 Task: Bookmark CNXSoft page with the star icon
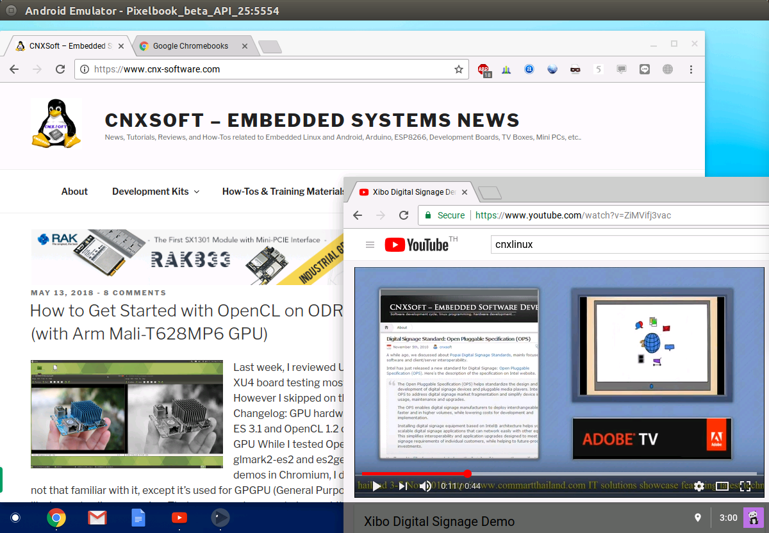(459, 69)
